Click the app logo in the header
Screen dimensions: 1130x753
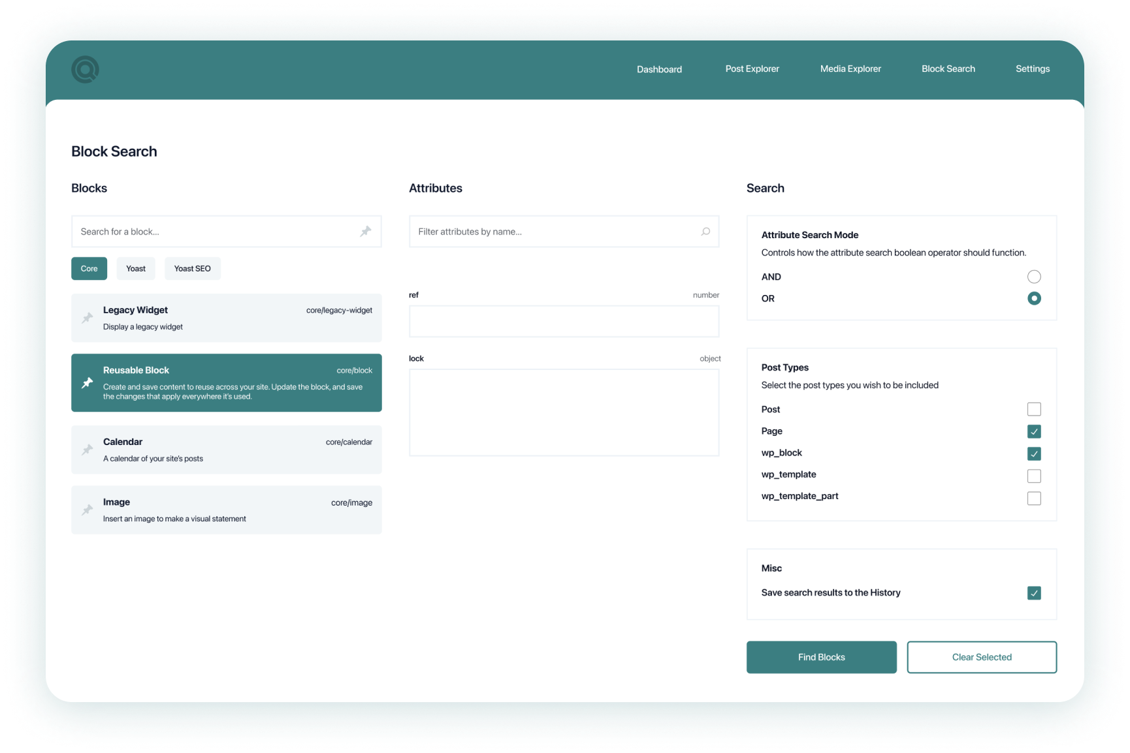[x=85, y=69]
